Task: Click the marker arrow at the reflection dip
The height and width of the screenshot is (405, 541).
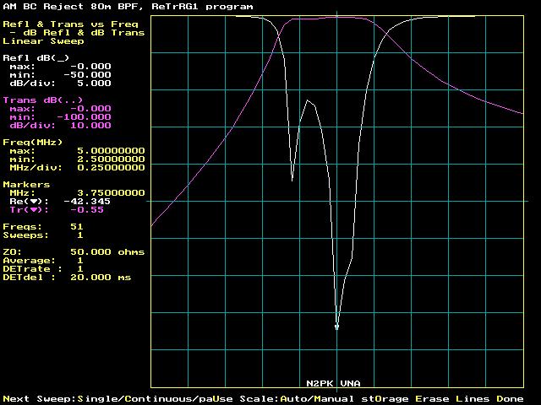Action: pos(337,327)
